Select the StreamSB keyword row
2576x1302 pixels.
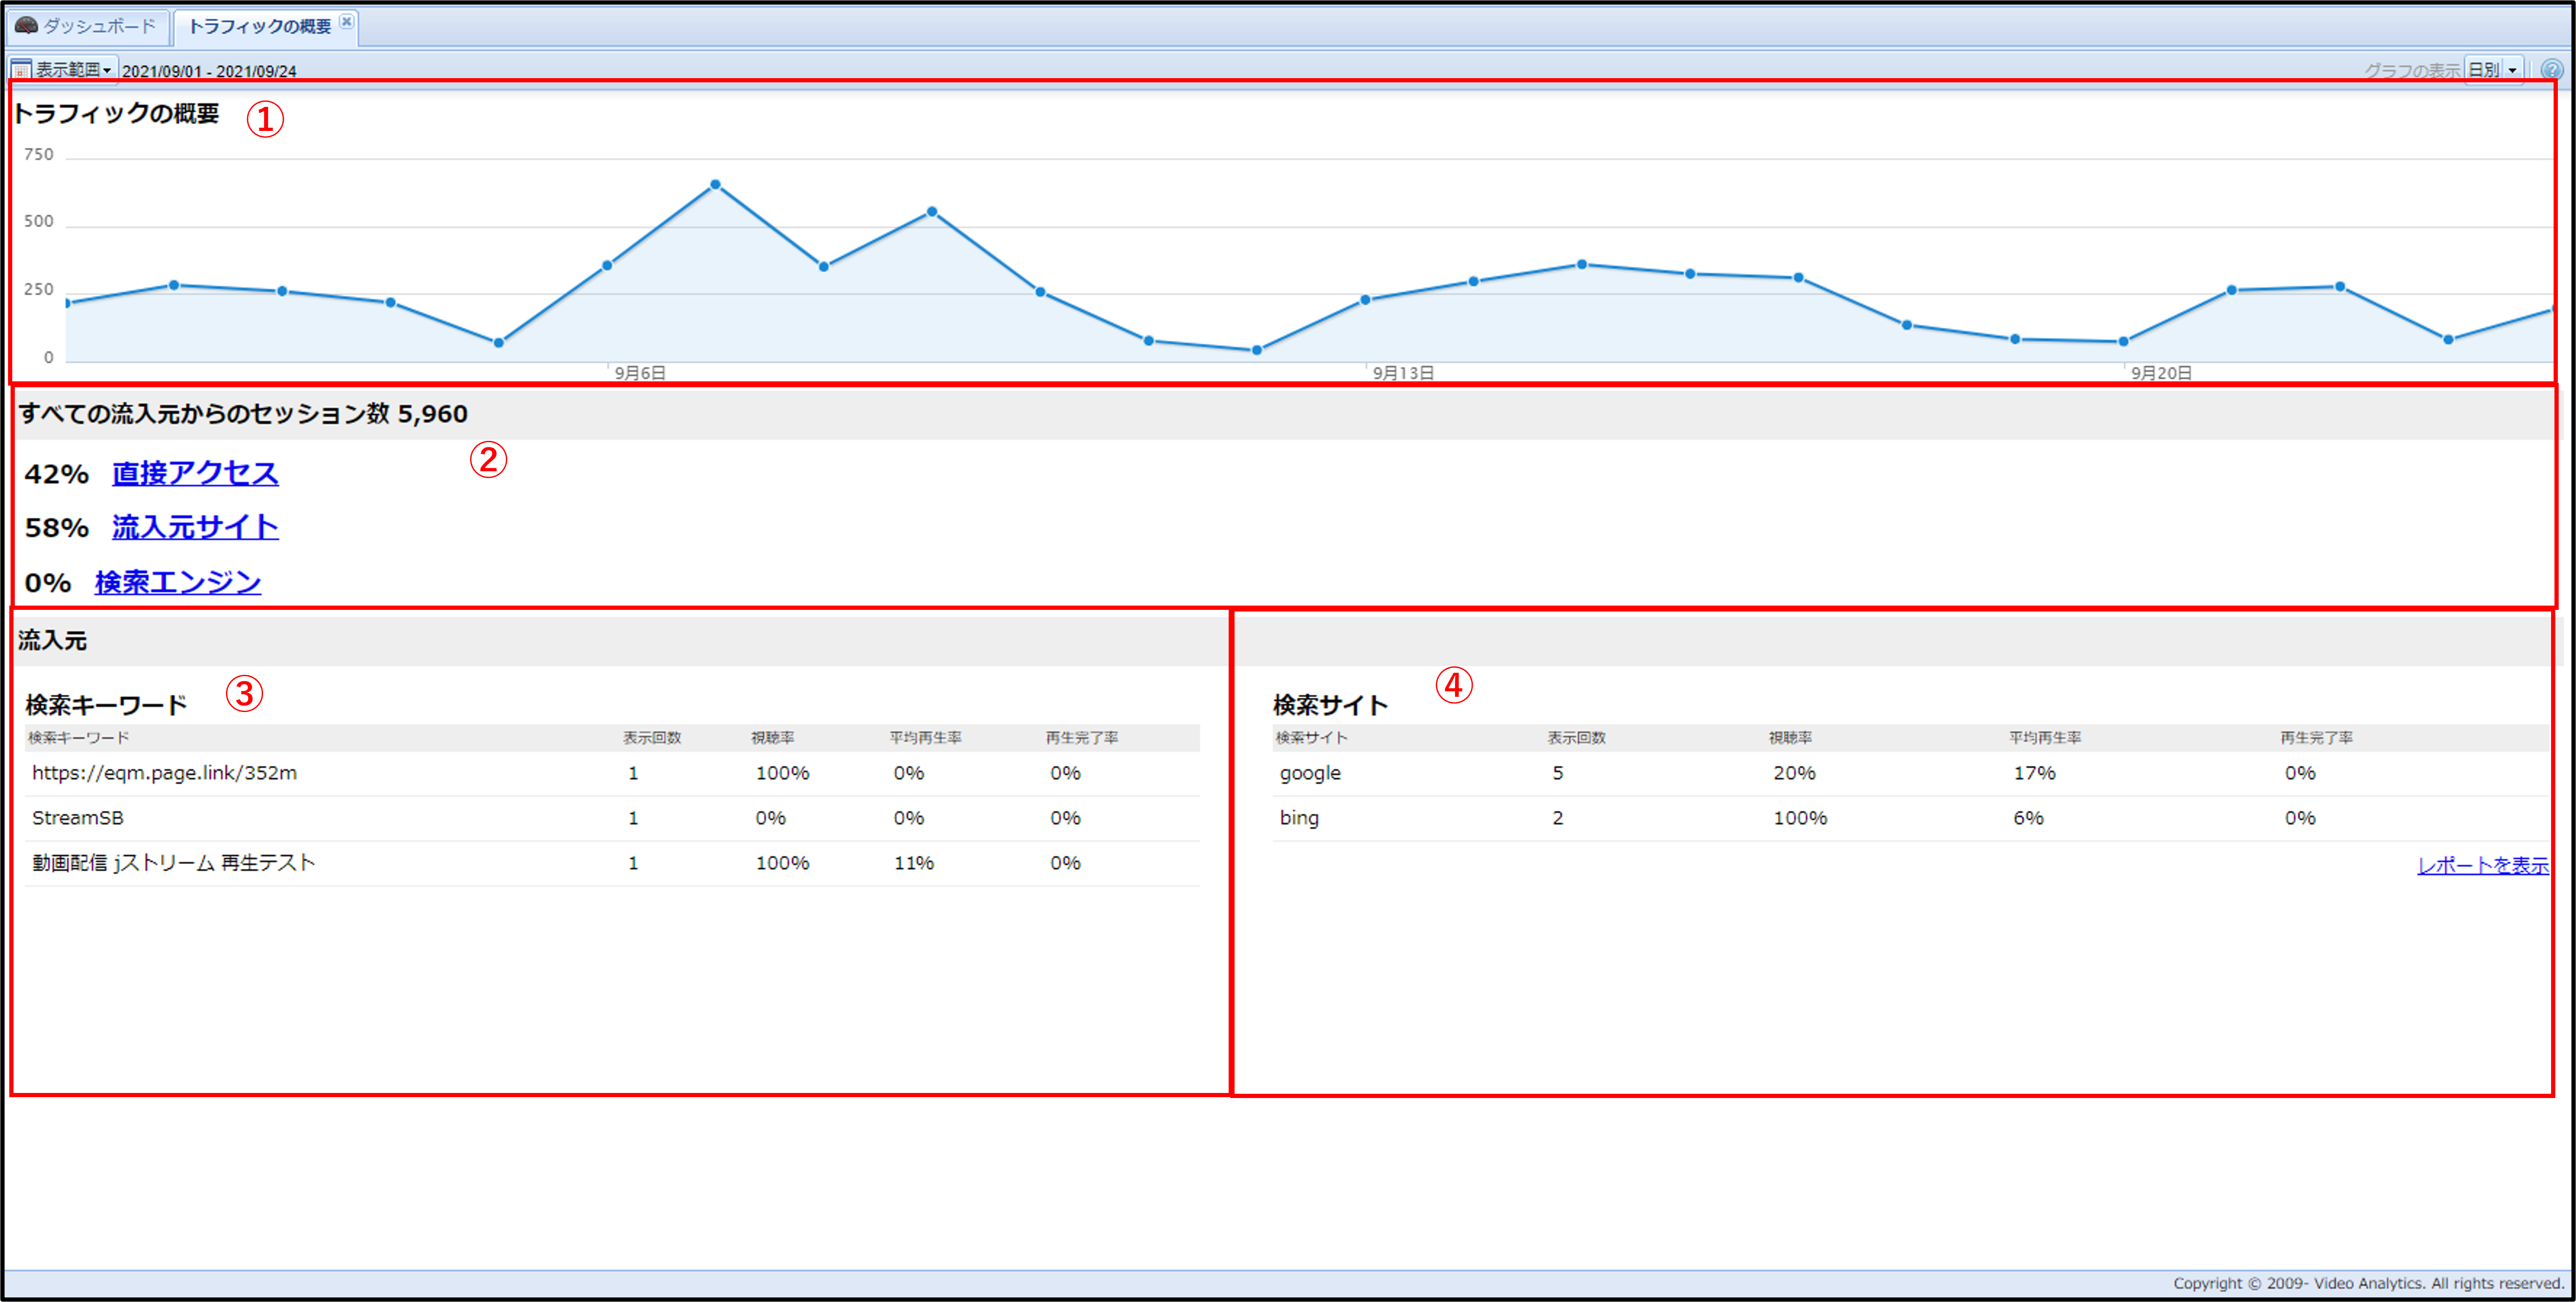pos(612,818)
